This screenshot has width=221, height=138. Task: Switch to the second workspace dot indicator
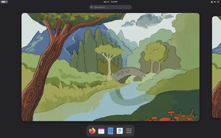6,2
